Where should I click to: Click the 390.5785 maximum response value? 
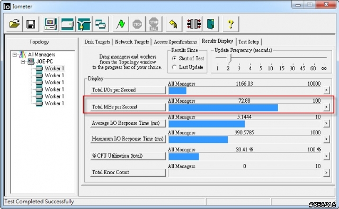245,132
